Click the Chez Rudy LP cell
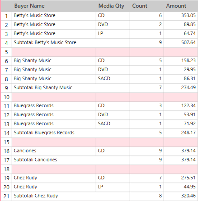Image resolution: width=198 pixels, height=201 pixels. pyautogui.click(x=113, y=187)
